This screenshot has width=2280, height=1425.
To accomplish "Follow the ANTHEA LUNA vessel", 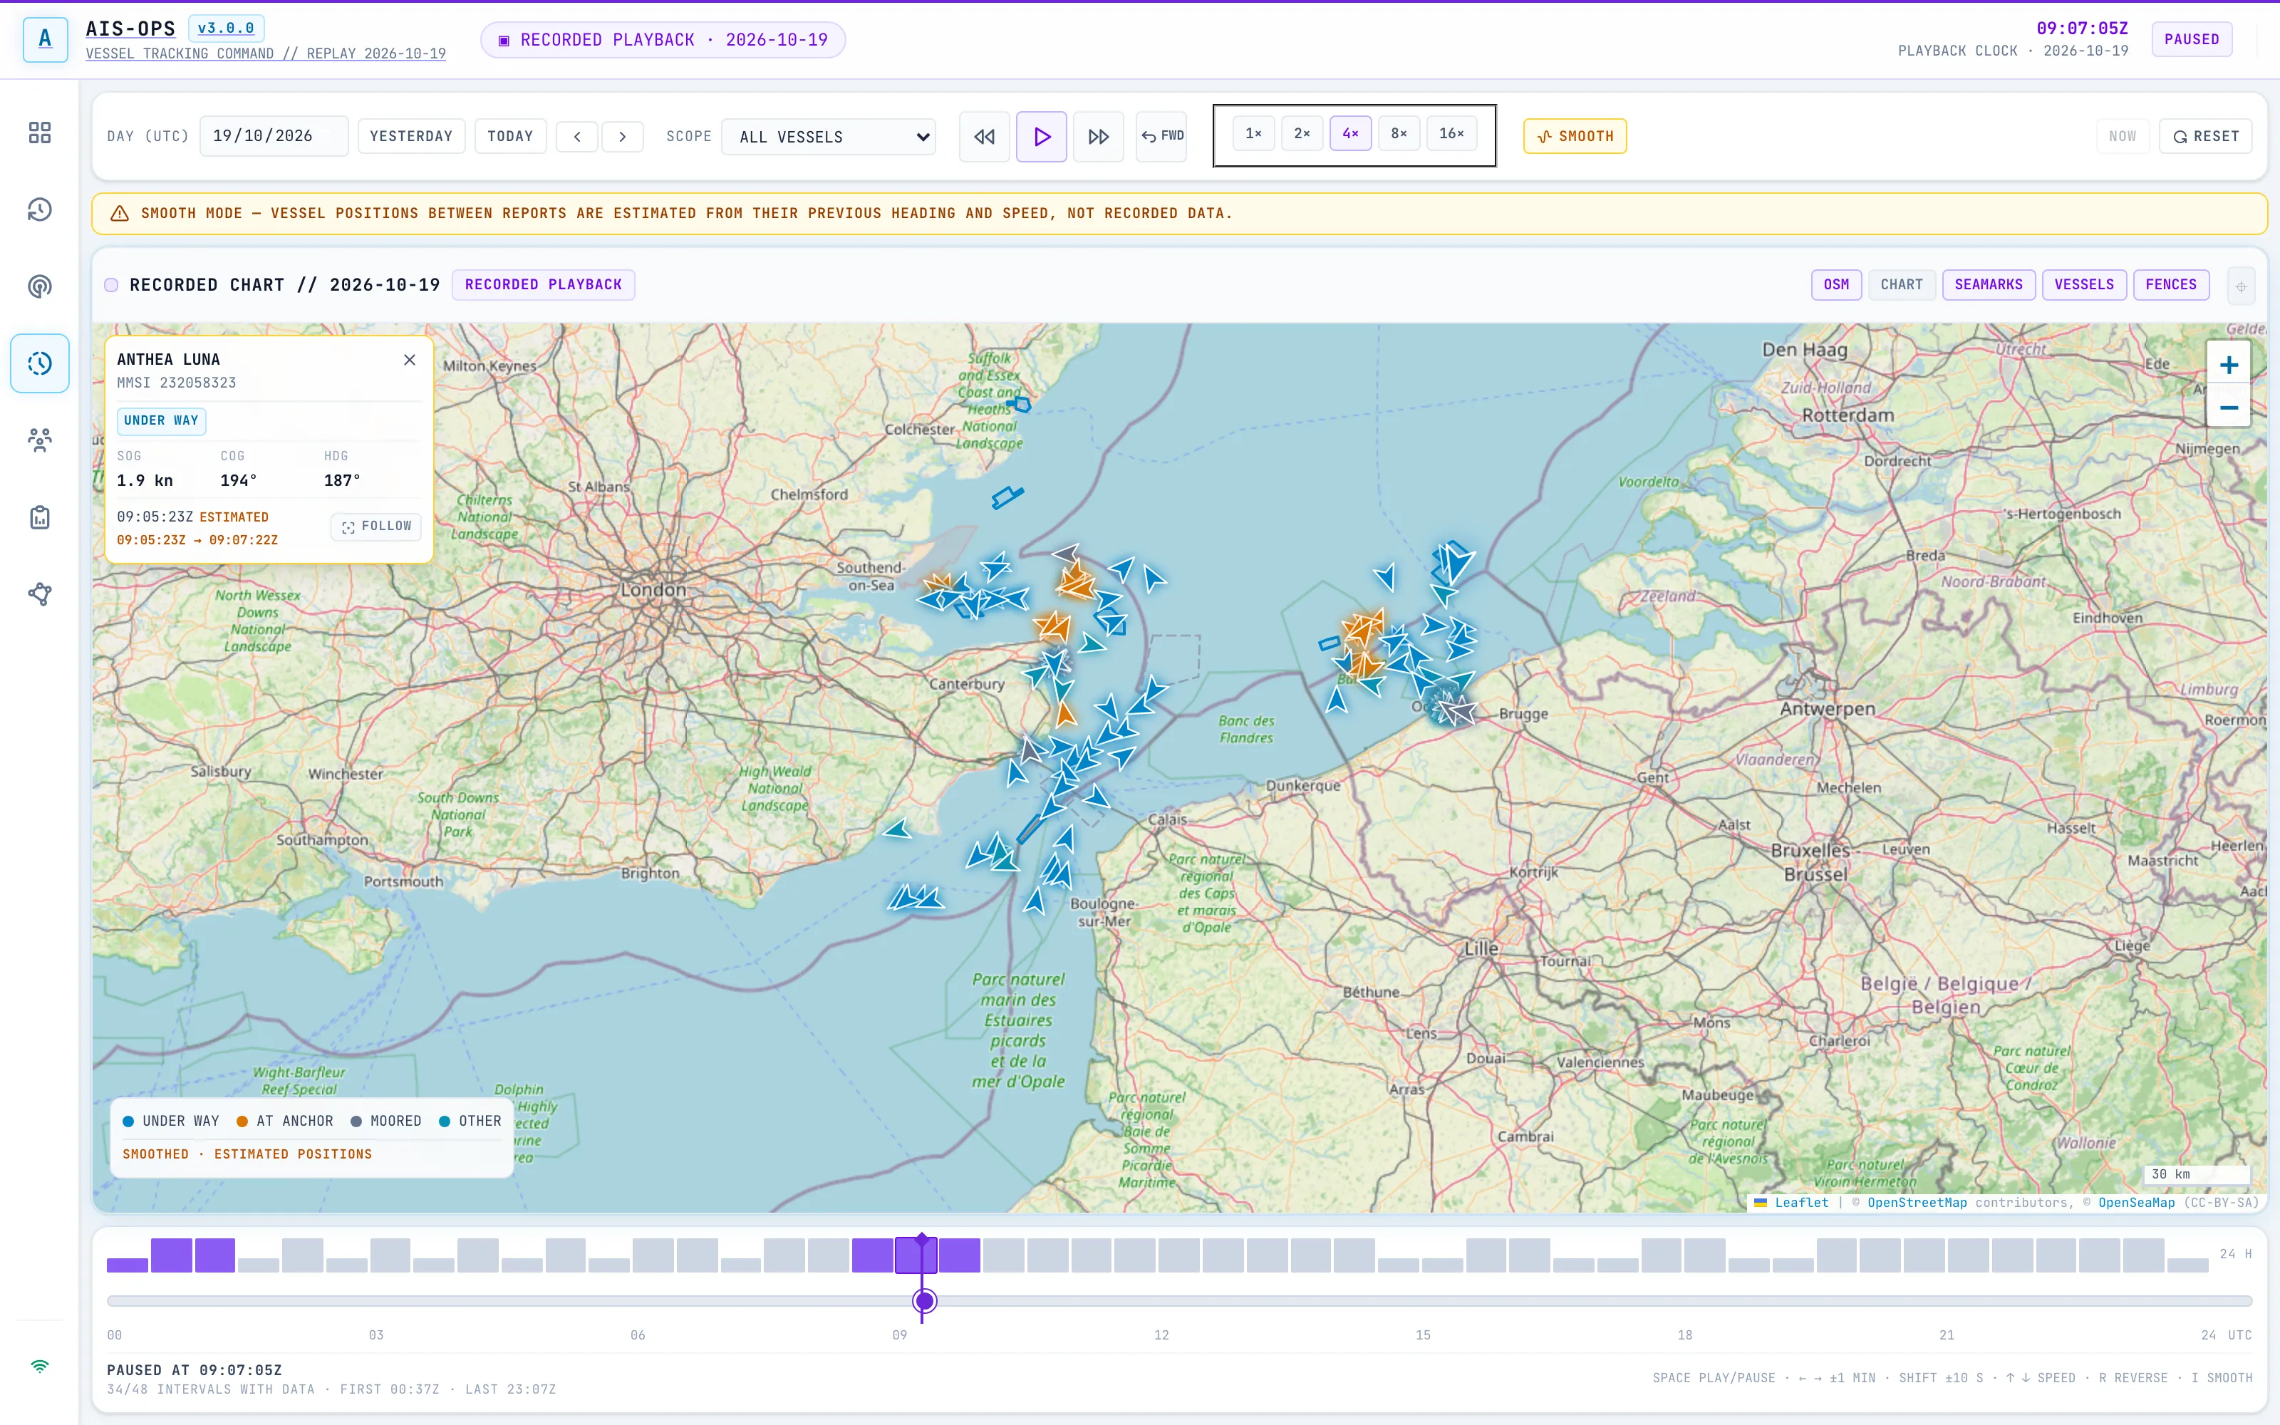I will [377, 527].
